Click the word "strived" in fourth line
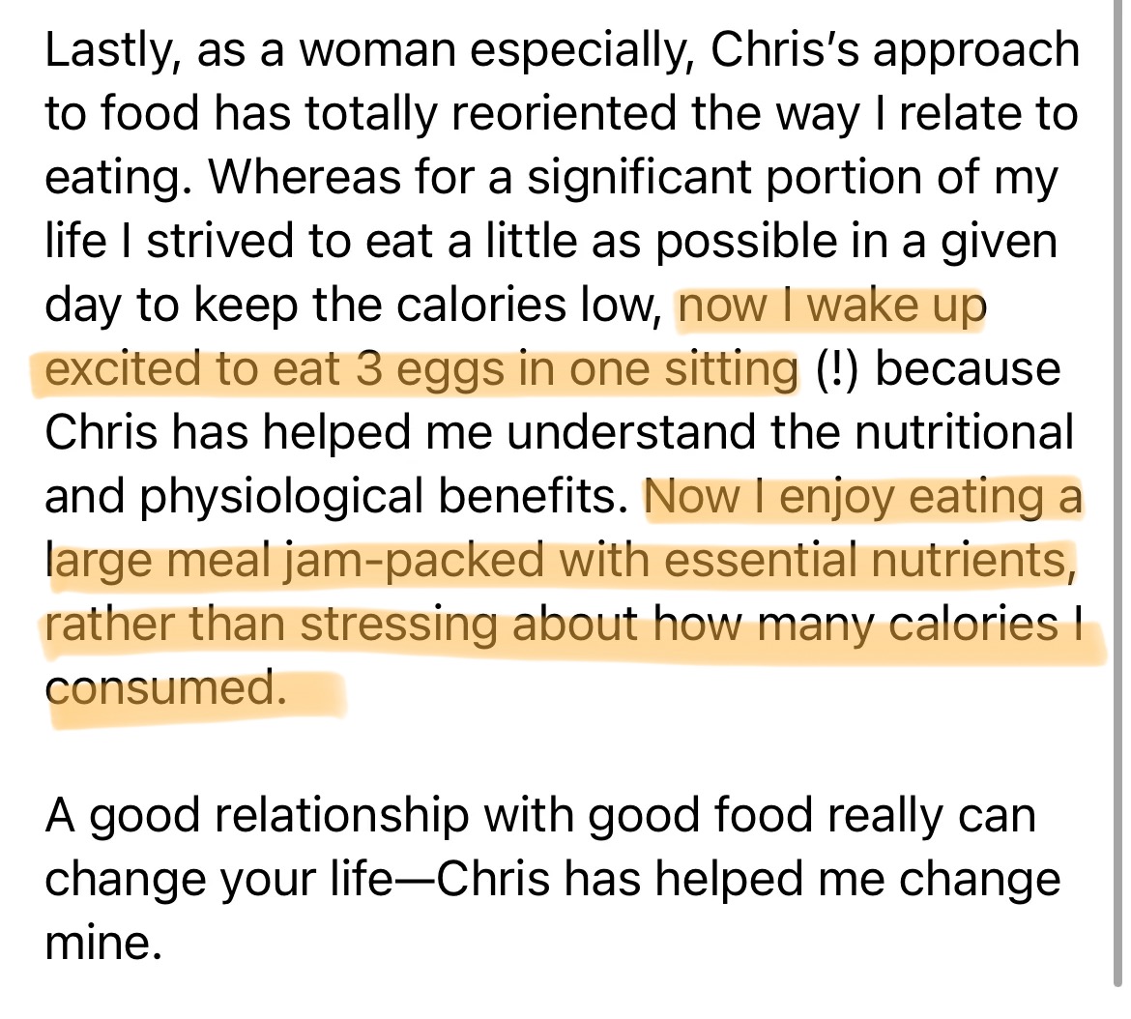Screen dimensions: 1131x1019 click(x=220, y=241)
